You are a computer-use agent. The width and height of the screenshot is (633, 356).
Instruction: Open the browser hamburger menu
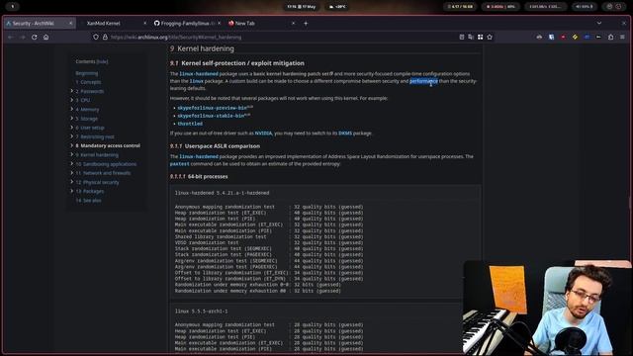click(x=622, y=38)
